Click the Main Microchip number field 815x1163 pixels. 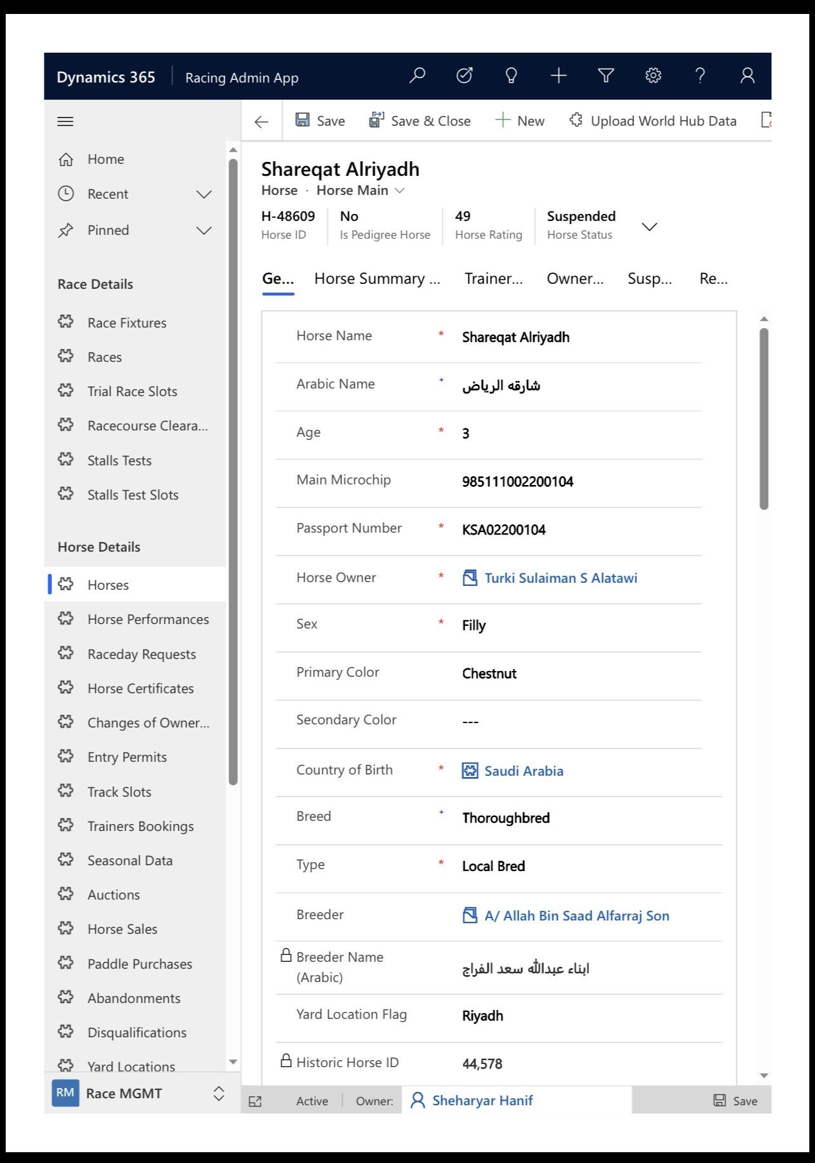coord(517,482)
